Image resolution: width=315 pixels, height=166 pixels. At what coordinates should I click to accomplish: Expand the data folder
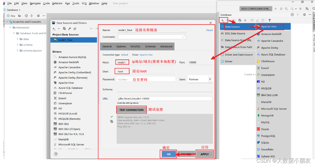[18, 39]
